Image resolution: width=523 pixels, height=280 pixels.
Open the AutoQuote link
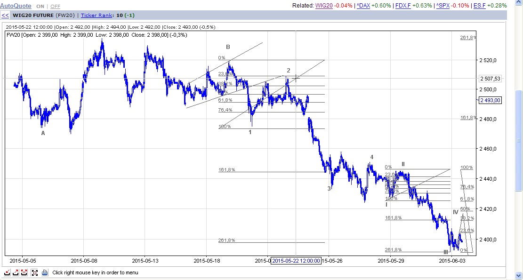click(x=16, y=6)
